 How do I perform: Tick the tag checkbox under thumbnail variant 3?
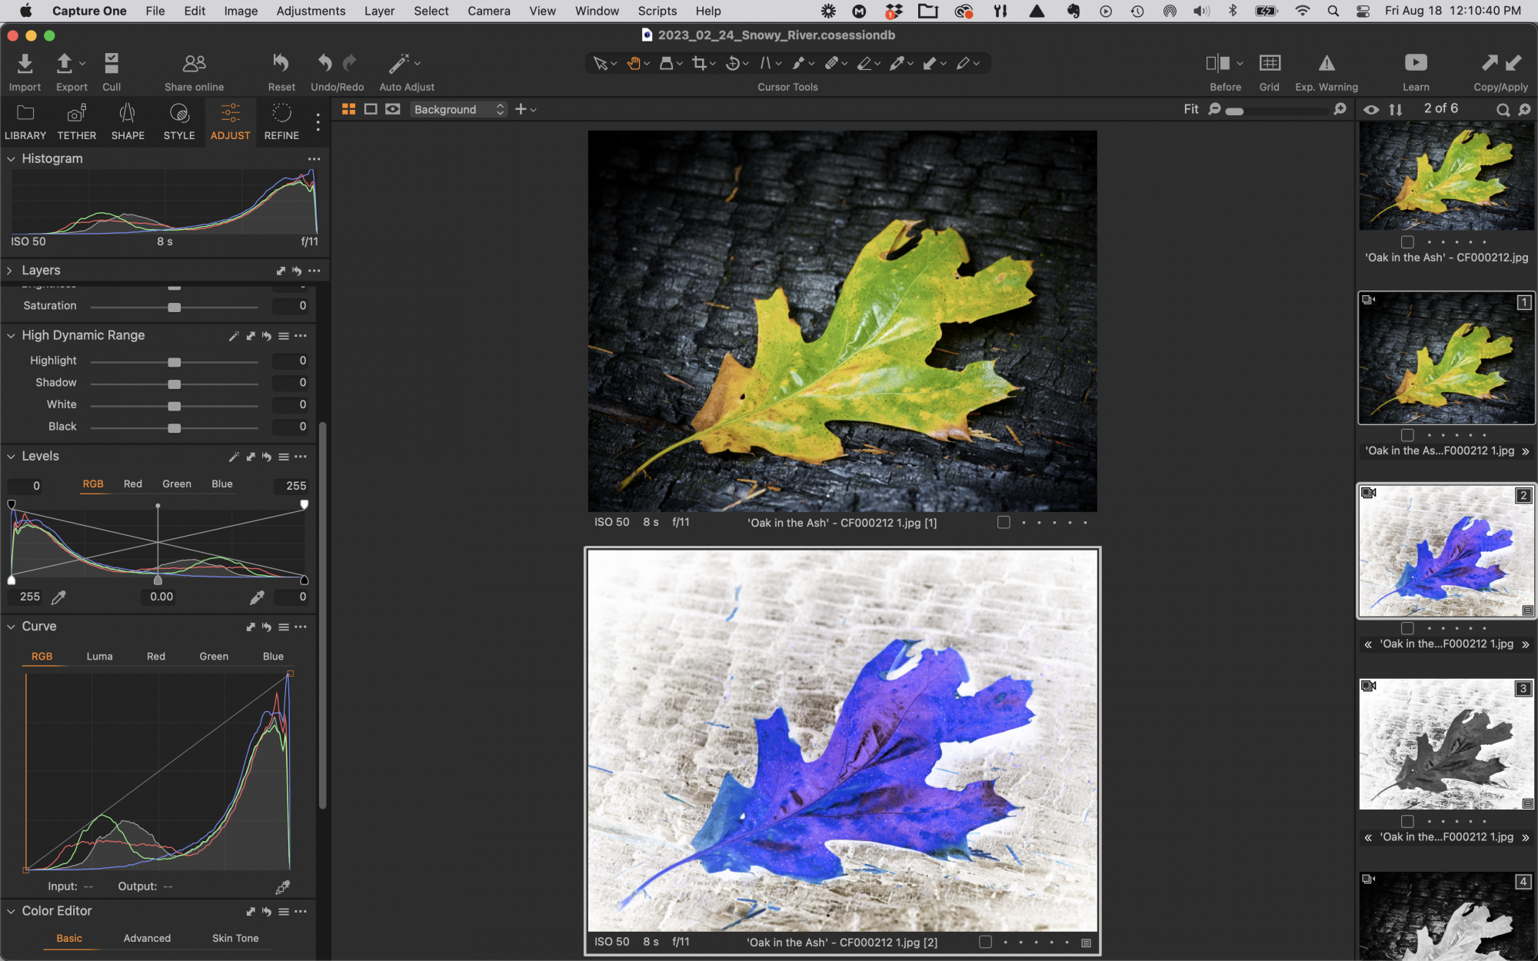1407,820
